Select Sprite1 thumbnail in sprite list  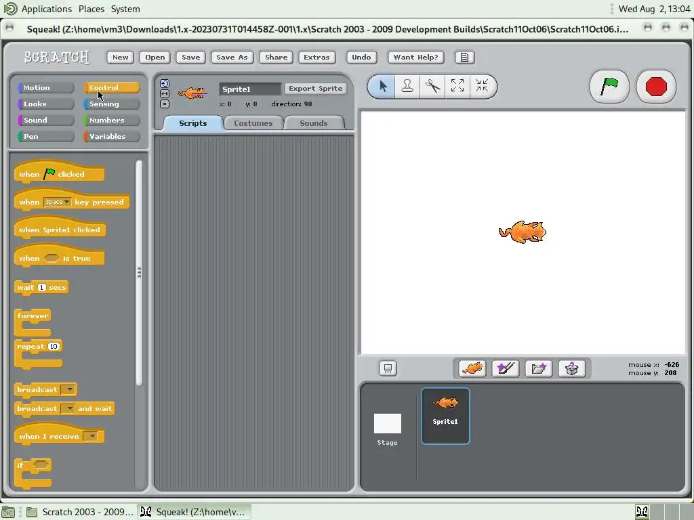point(445,416)
